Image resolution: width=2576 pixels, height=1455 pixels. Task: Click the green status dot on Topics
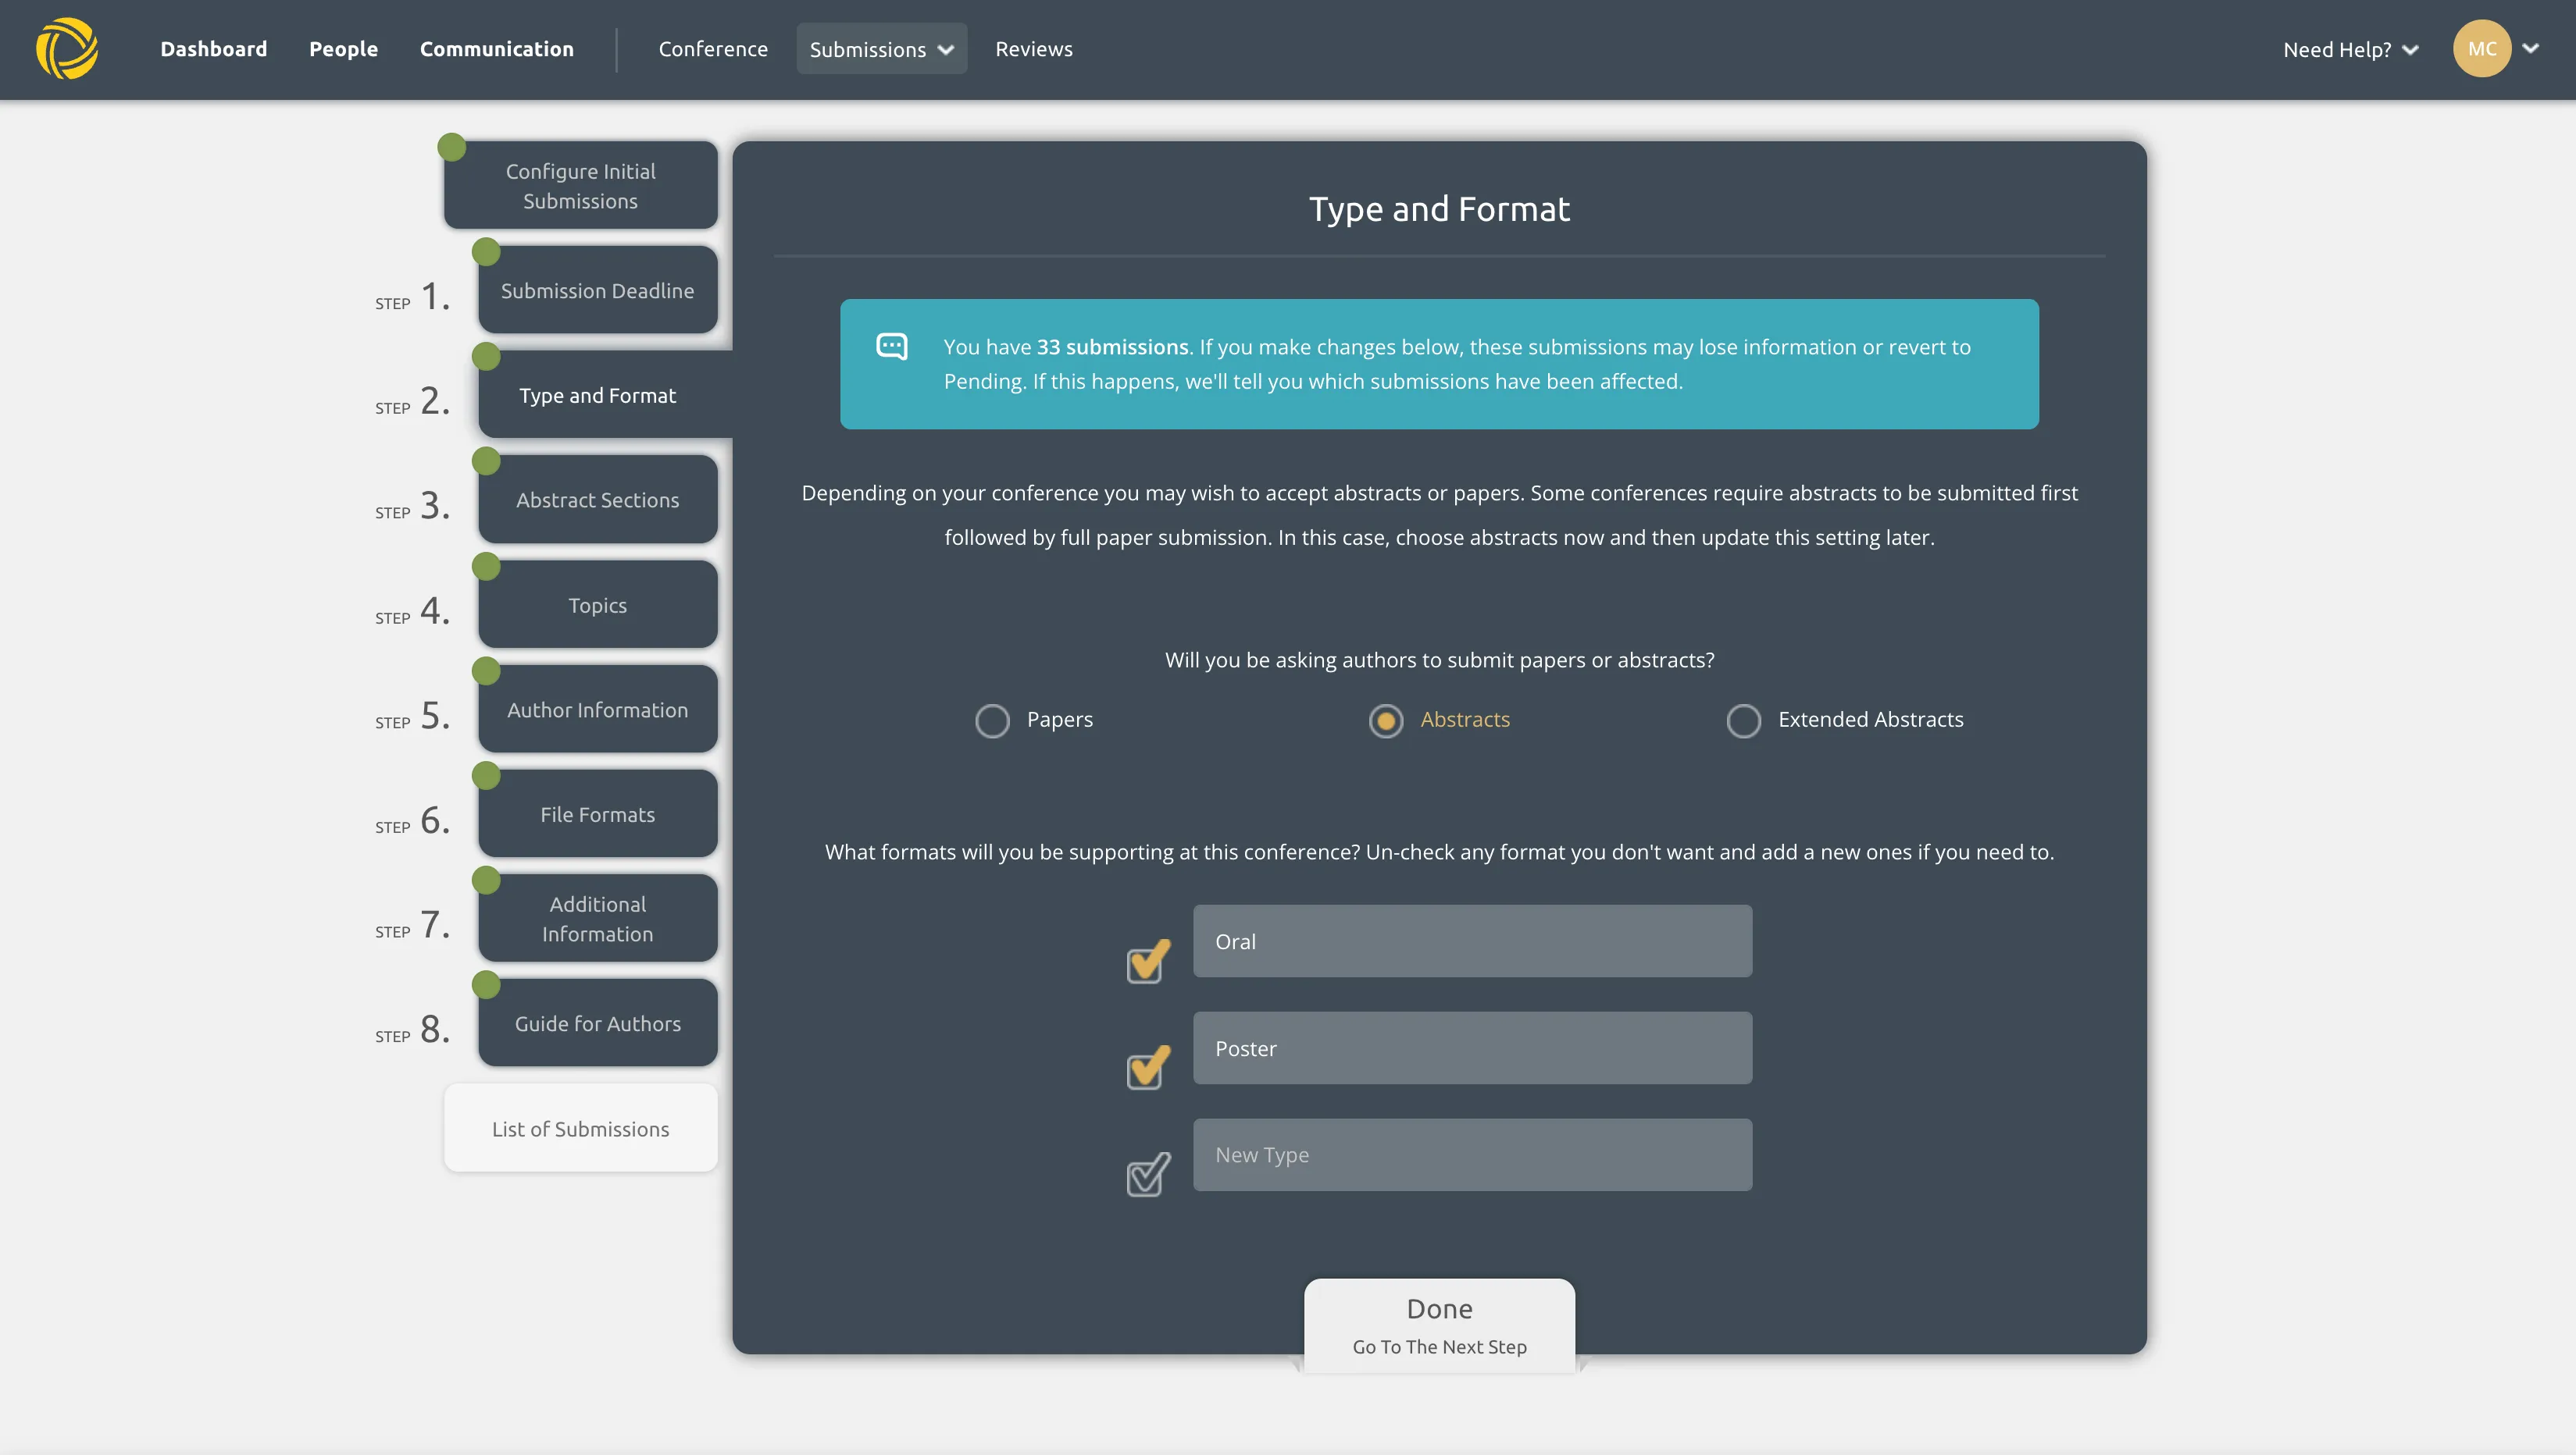pos(486,566)
